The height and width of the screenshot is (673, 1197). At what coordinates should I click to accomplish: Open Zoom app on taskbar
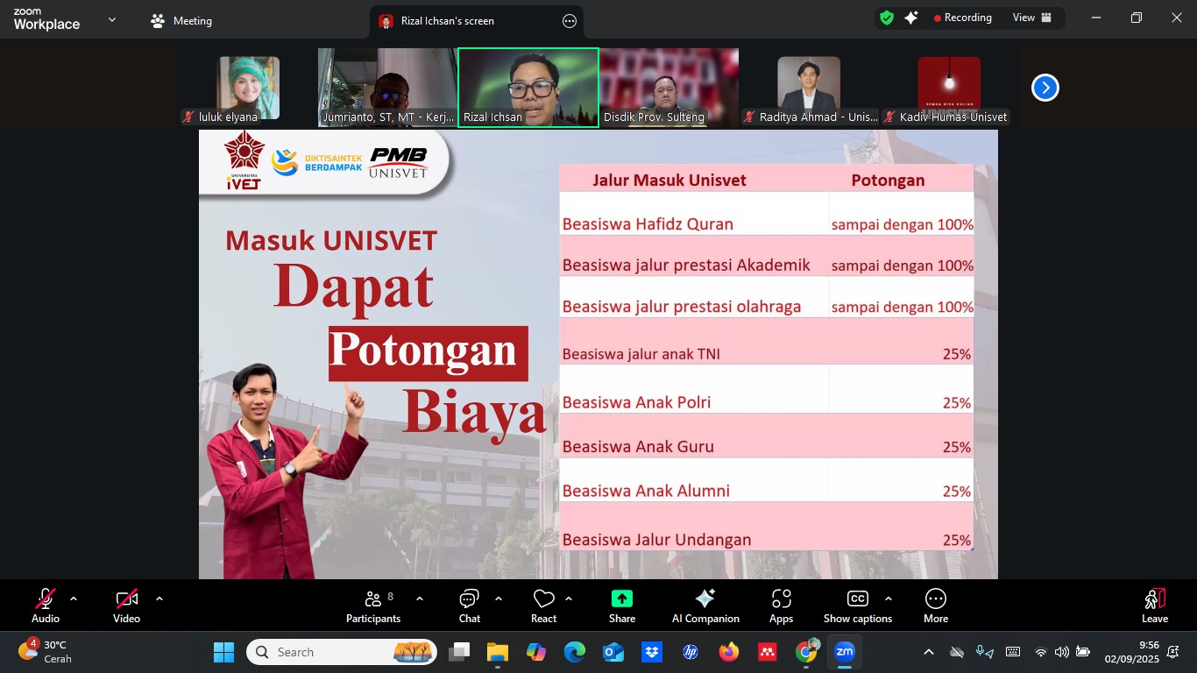coord(845,652)
